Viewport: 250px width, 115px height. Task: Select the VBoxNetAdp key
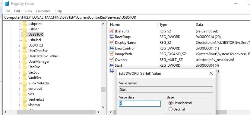click(38, 83)
